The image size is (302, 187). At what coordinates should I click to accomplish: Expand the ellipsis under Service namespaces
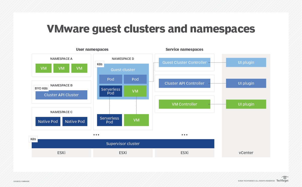click(184, 135)
